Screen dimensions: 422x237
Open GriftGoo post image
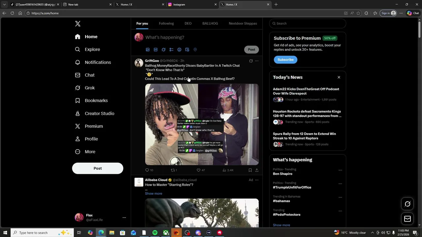point(202,124)
